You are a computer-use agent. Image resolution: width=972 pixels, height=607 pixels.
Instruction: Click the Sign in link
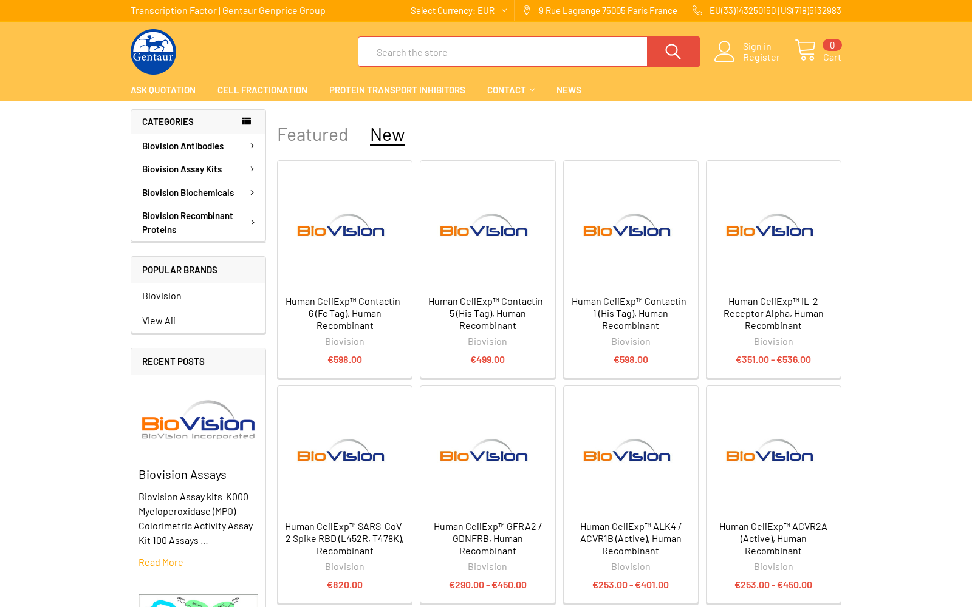757,46
